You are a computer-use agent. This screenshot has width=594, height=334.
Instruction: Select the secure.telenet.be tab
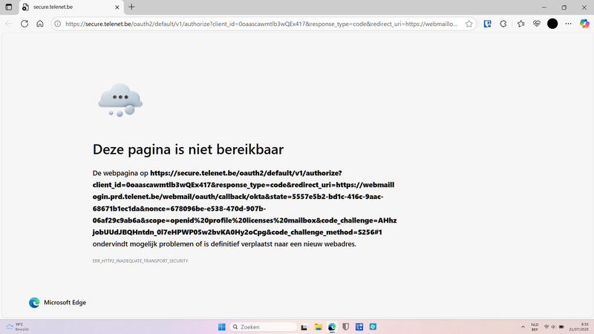pyautogui.click(x=71, y=7)
